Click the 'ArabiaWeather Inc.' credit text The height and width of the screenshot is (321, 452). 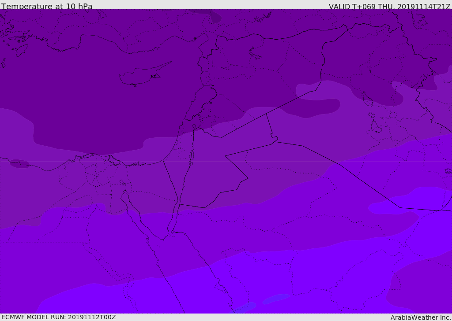click(421, 317)
